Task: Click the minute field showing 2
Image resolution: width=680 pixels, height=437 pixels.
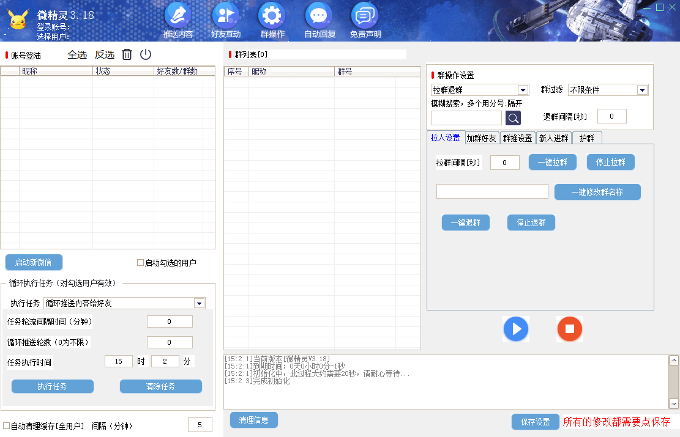Action: pyautogui.click(x=165, y=361)
